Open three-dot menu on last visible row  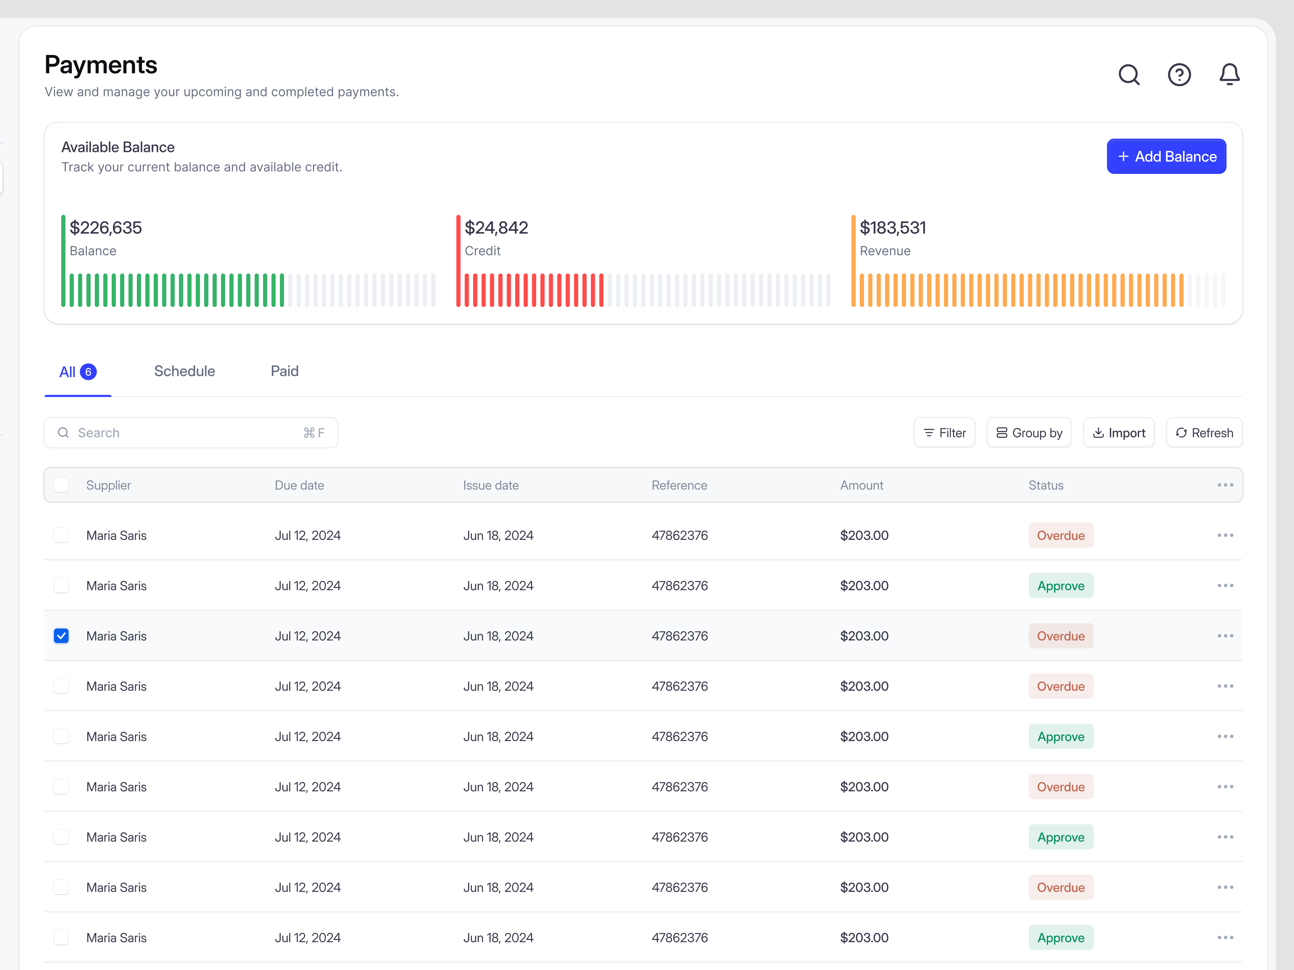coord(1225,938)
